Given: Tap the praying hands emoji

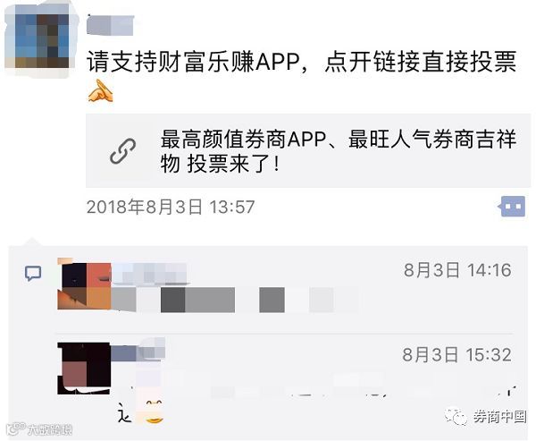Looking at the screenshot, I should tap(100, 91).
